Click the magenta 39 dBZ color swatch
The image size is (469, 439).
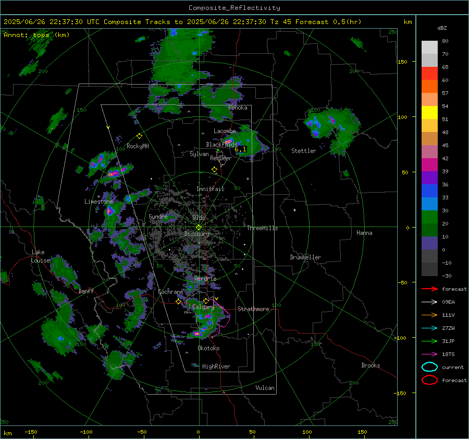(x=429, y=165)
